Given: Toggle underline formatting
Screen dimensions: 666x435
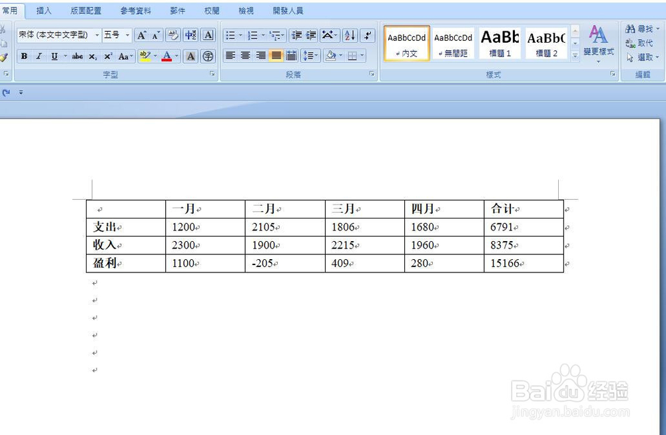Looking at the screenshot, I should pos(54,56).
